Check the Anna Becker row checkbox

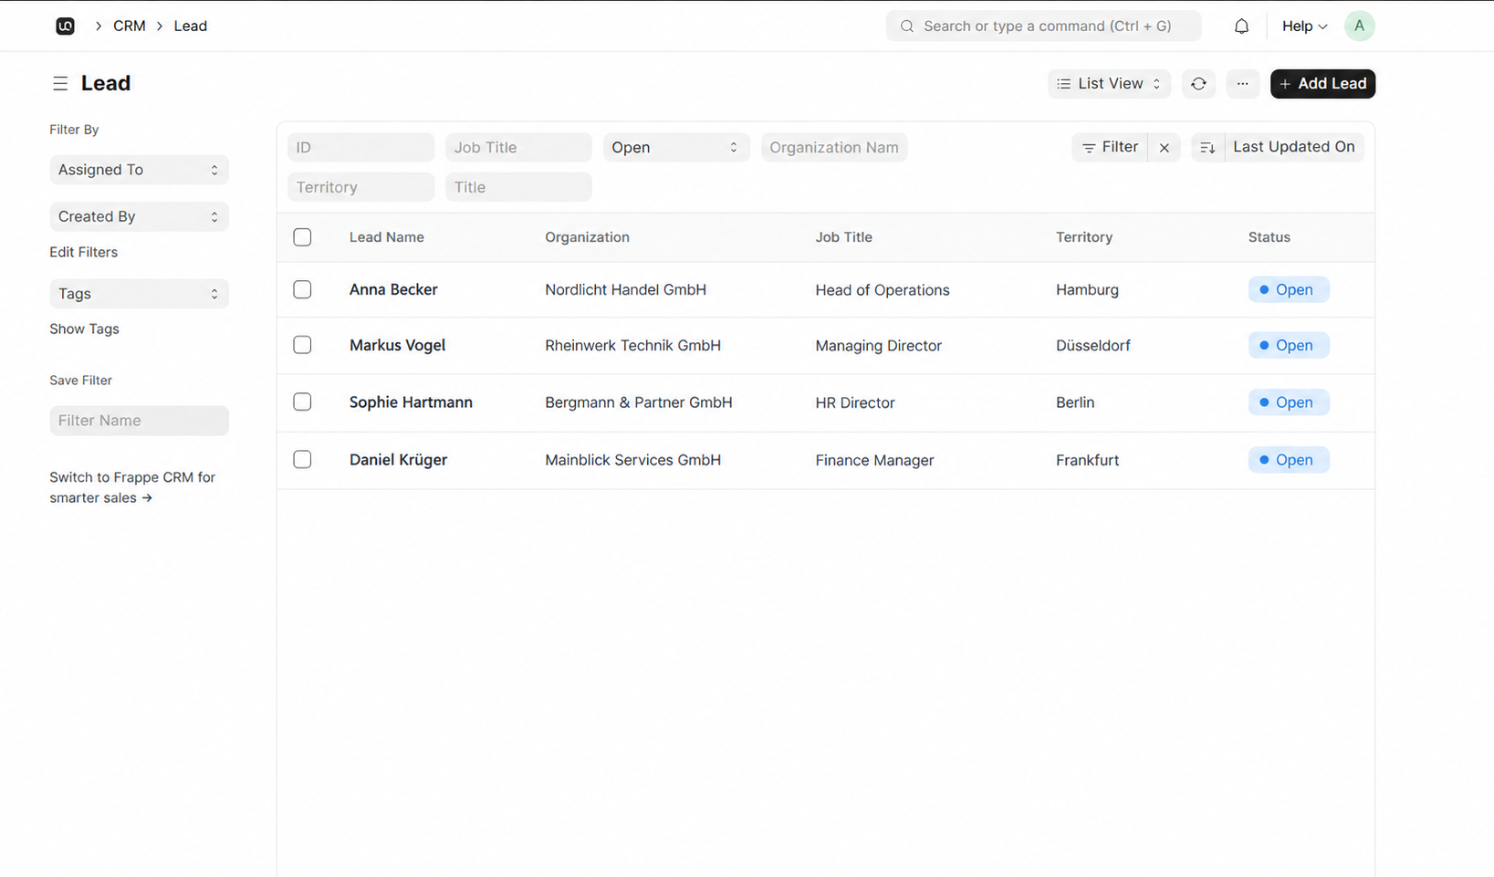(302, 289)
